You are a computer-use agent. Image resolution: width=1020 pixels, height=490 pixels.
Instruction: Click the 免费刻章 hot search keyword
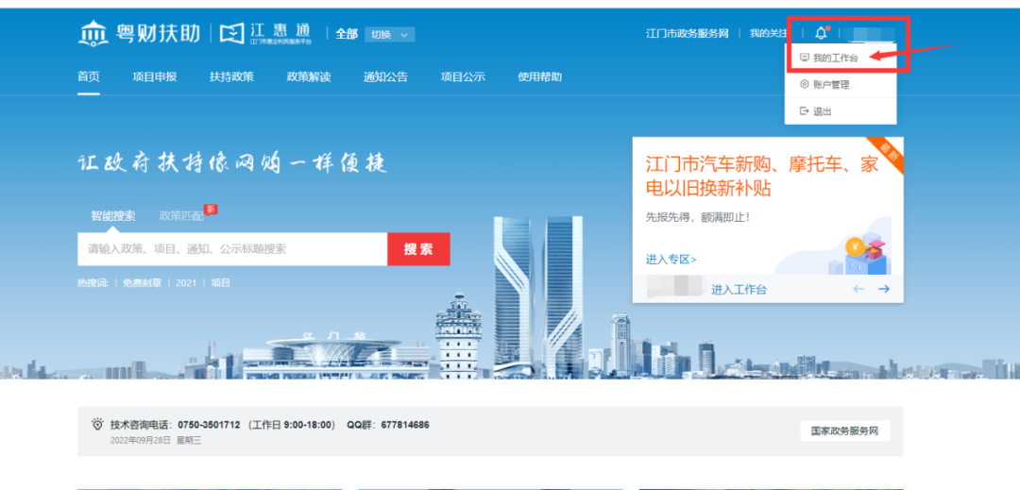point(143,282)
